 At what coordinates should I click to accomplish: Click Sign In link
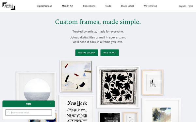click(183, 6)
